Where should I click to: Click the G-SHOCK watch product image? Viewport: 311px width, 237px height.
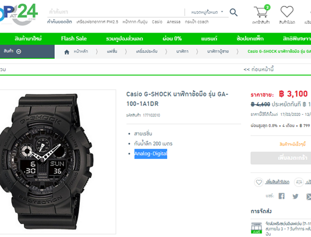click(47, 162)
